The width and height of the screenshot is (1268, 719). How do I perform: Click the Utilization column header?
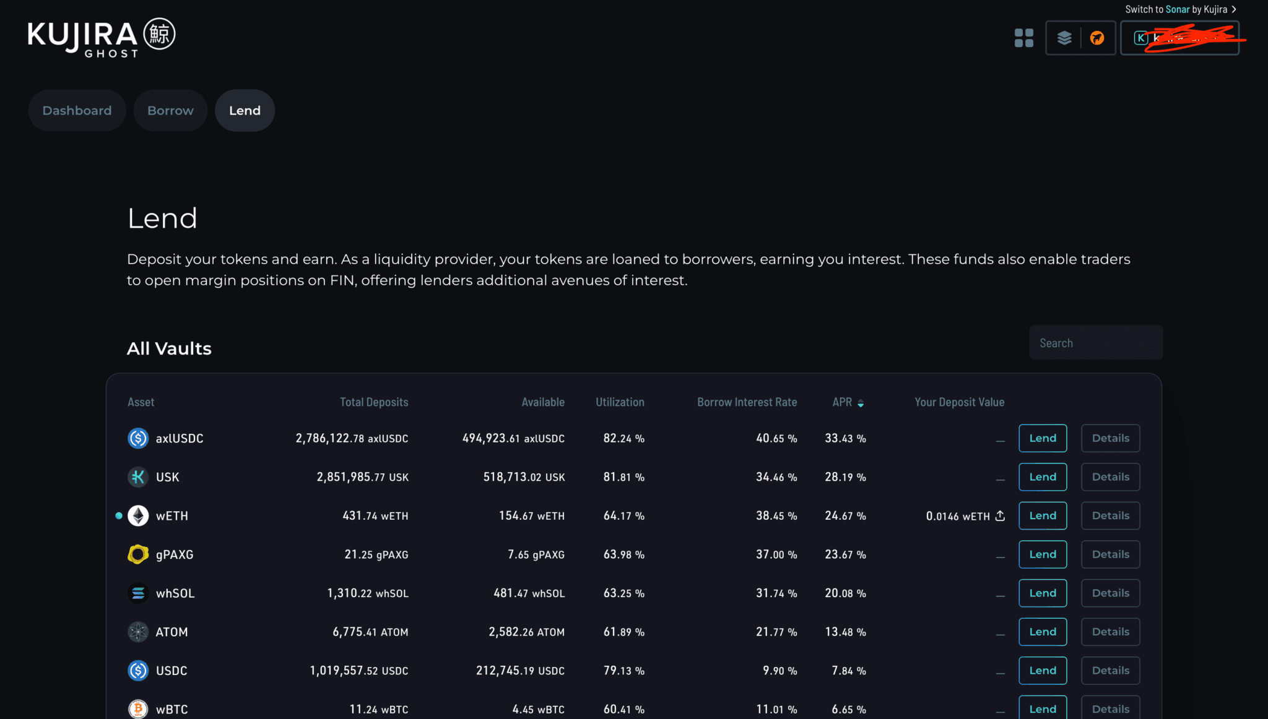coord(620,402)
